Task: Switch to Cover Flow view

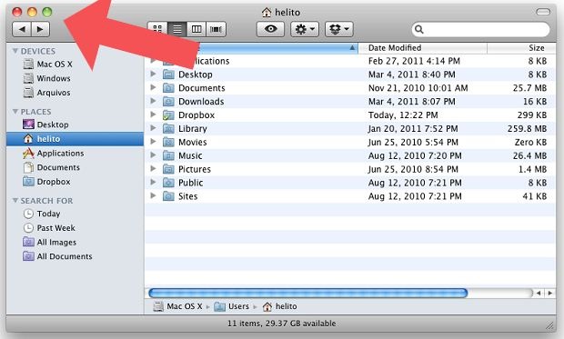Action: coord(216,29)
